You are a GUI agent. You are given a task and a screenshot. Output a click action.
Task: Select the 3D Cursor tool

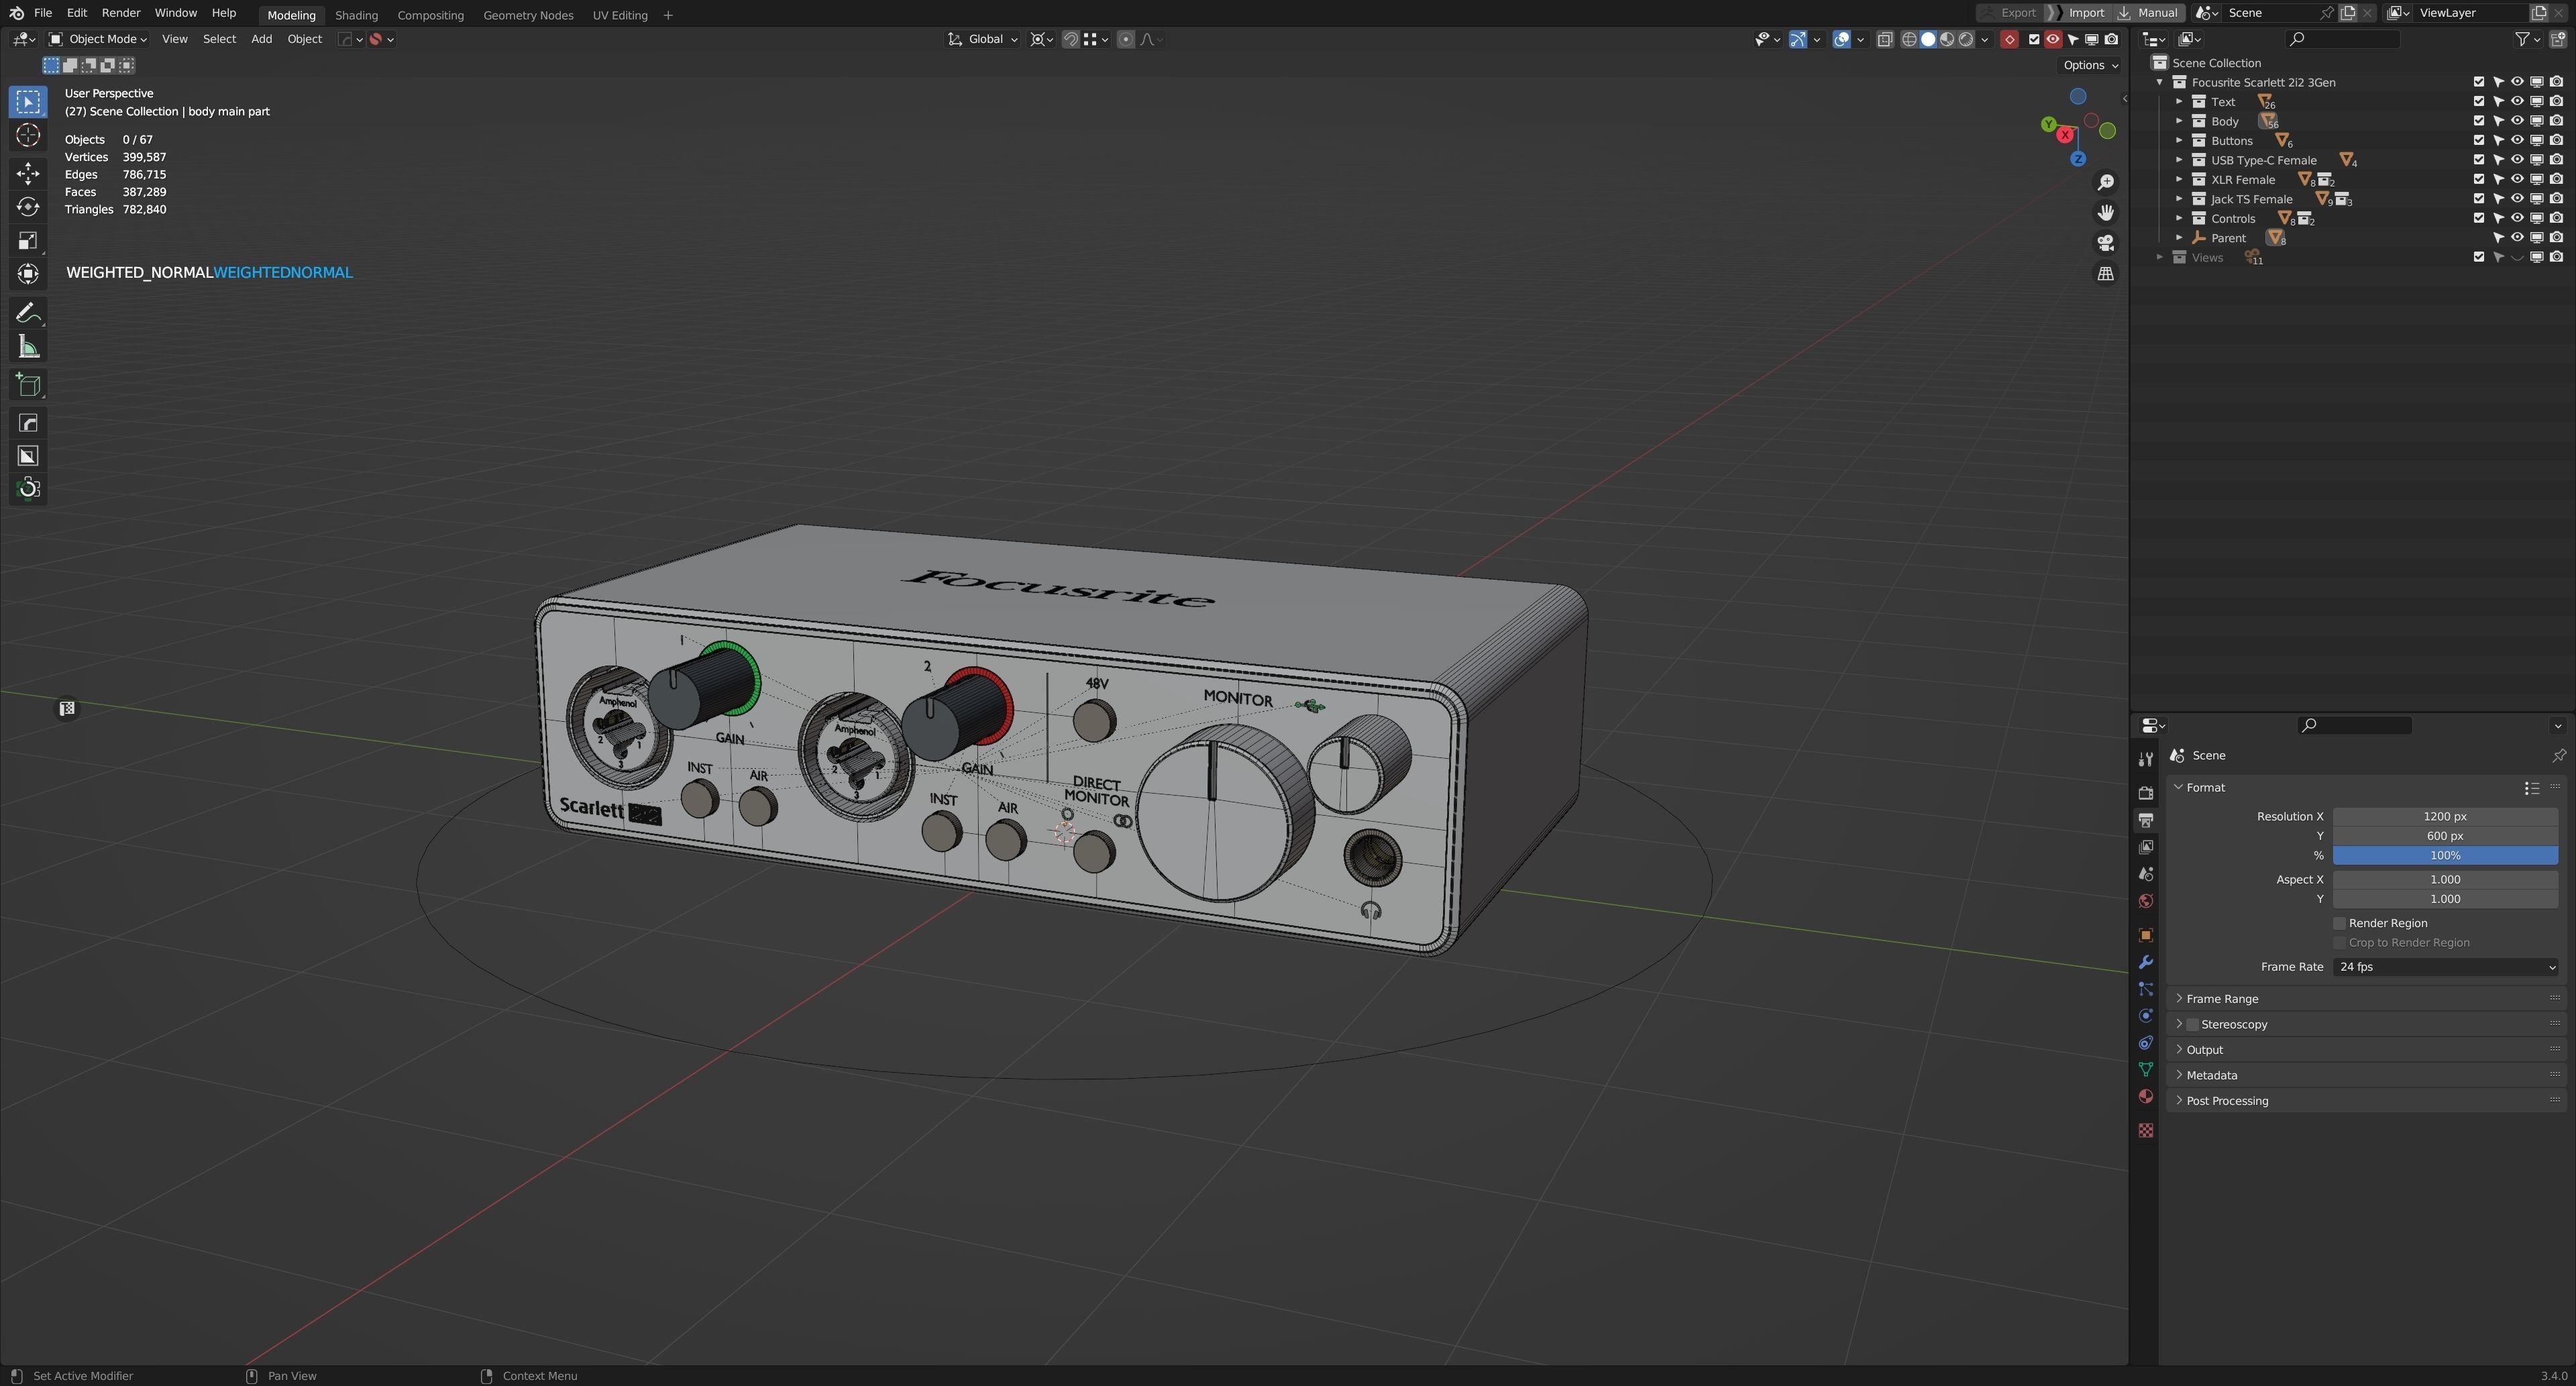click(x=28, y=135)
